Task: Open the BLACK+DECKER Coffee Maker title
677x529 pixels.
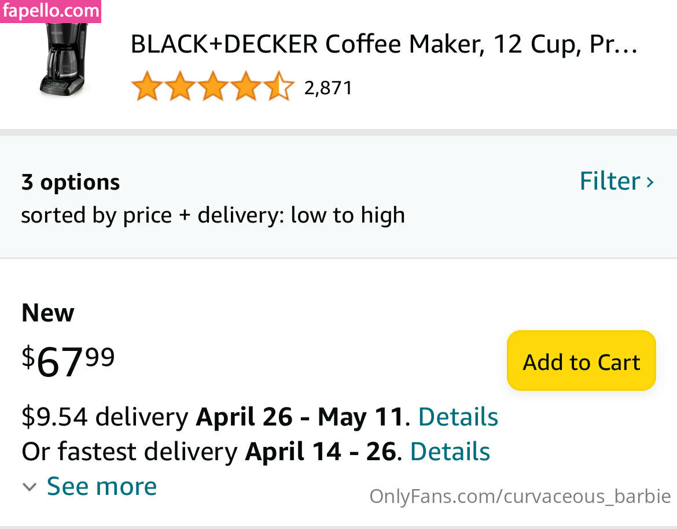Action: point(384,45)
